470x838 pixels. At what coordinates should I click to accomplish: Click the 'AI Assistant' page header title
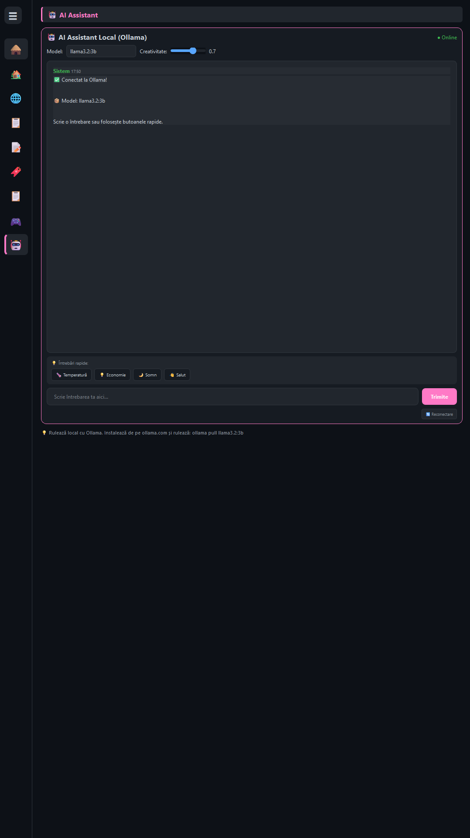79,15
